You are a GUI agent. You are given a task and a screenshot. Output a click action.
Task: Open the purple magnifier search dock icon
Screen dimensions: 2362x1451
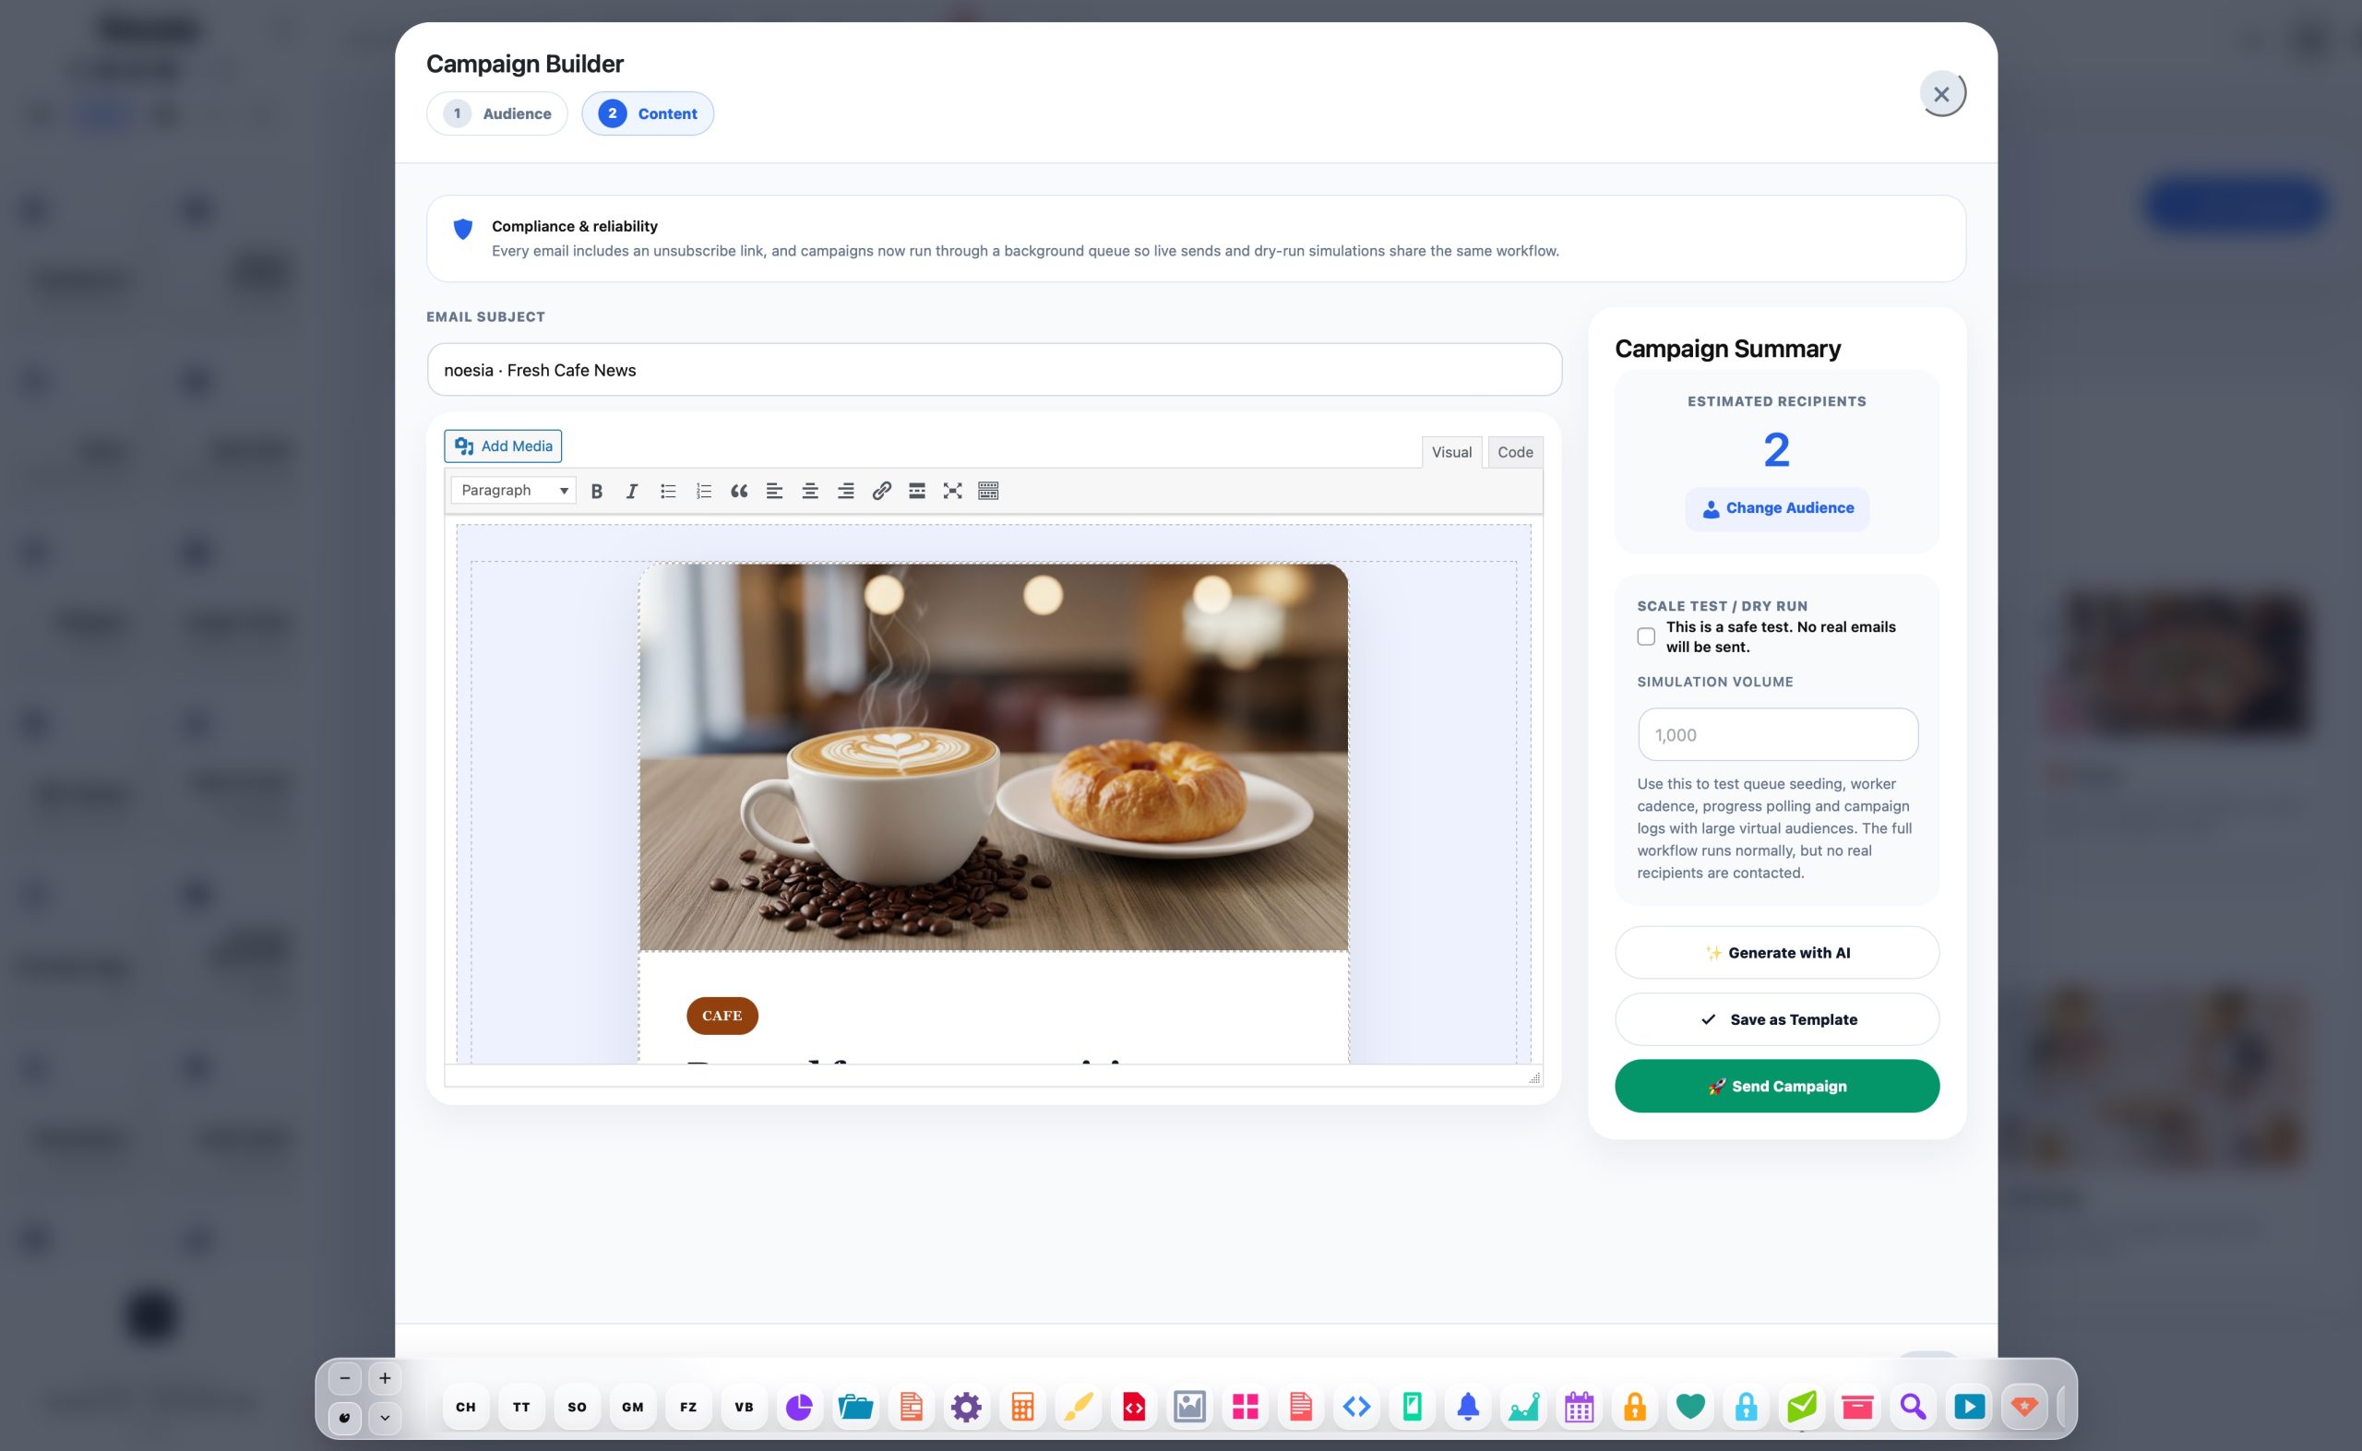pyautogui.click(x=1913, y=1407)
